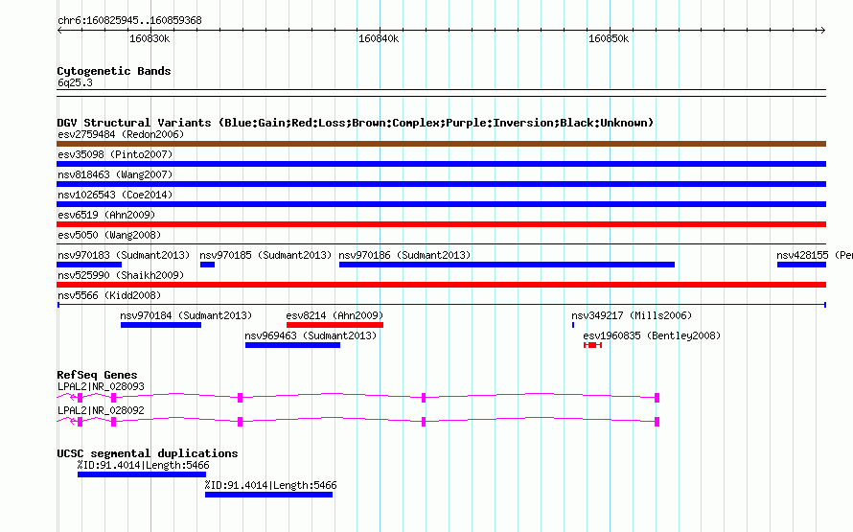Click the nsv428155 blue bar at right edge
The height and width of the screenshot is (532, 853).
pyautogui.click(x=801, y=265)
